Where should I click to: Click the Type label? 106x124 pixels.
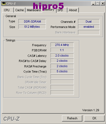tap(12, 21)
